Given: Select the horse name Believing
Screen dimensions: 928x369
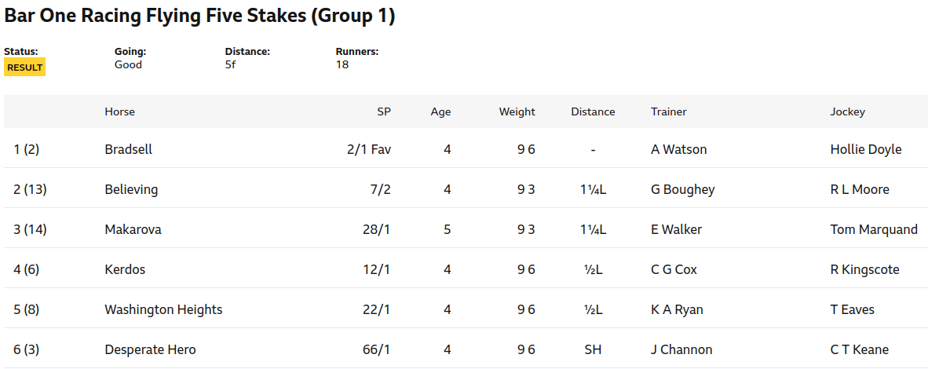Looking at the screenshot, I should pos(131,189).
